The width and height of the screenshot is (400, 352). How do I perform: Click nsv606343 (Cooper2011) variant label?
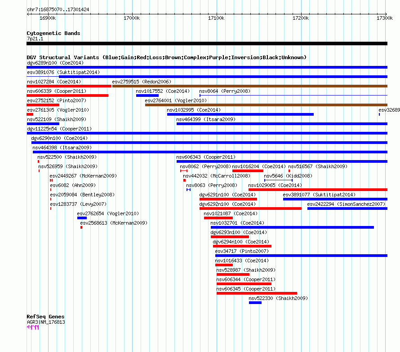click(x=206, y=157)
